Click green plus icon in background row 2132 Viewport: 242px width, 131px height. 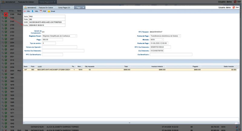click(x=6, y=35)
